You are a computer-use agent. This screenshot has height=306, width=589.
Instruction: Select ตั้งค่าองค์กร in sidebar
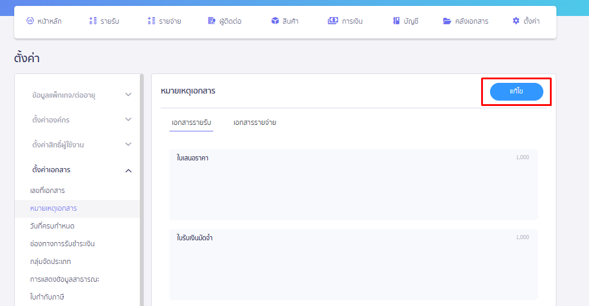click(51, 120)
